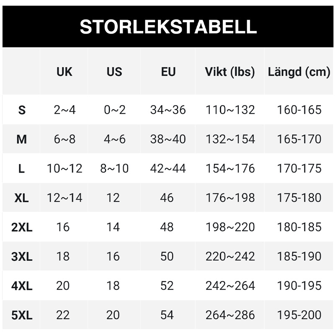This screenshot has height=335, width=335.
Task: Click the EU column header
Action: [x=168, y=72]
